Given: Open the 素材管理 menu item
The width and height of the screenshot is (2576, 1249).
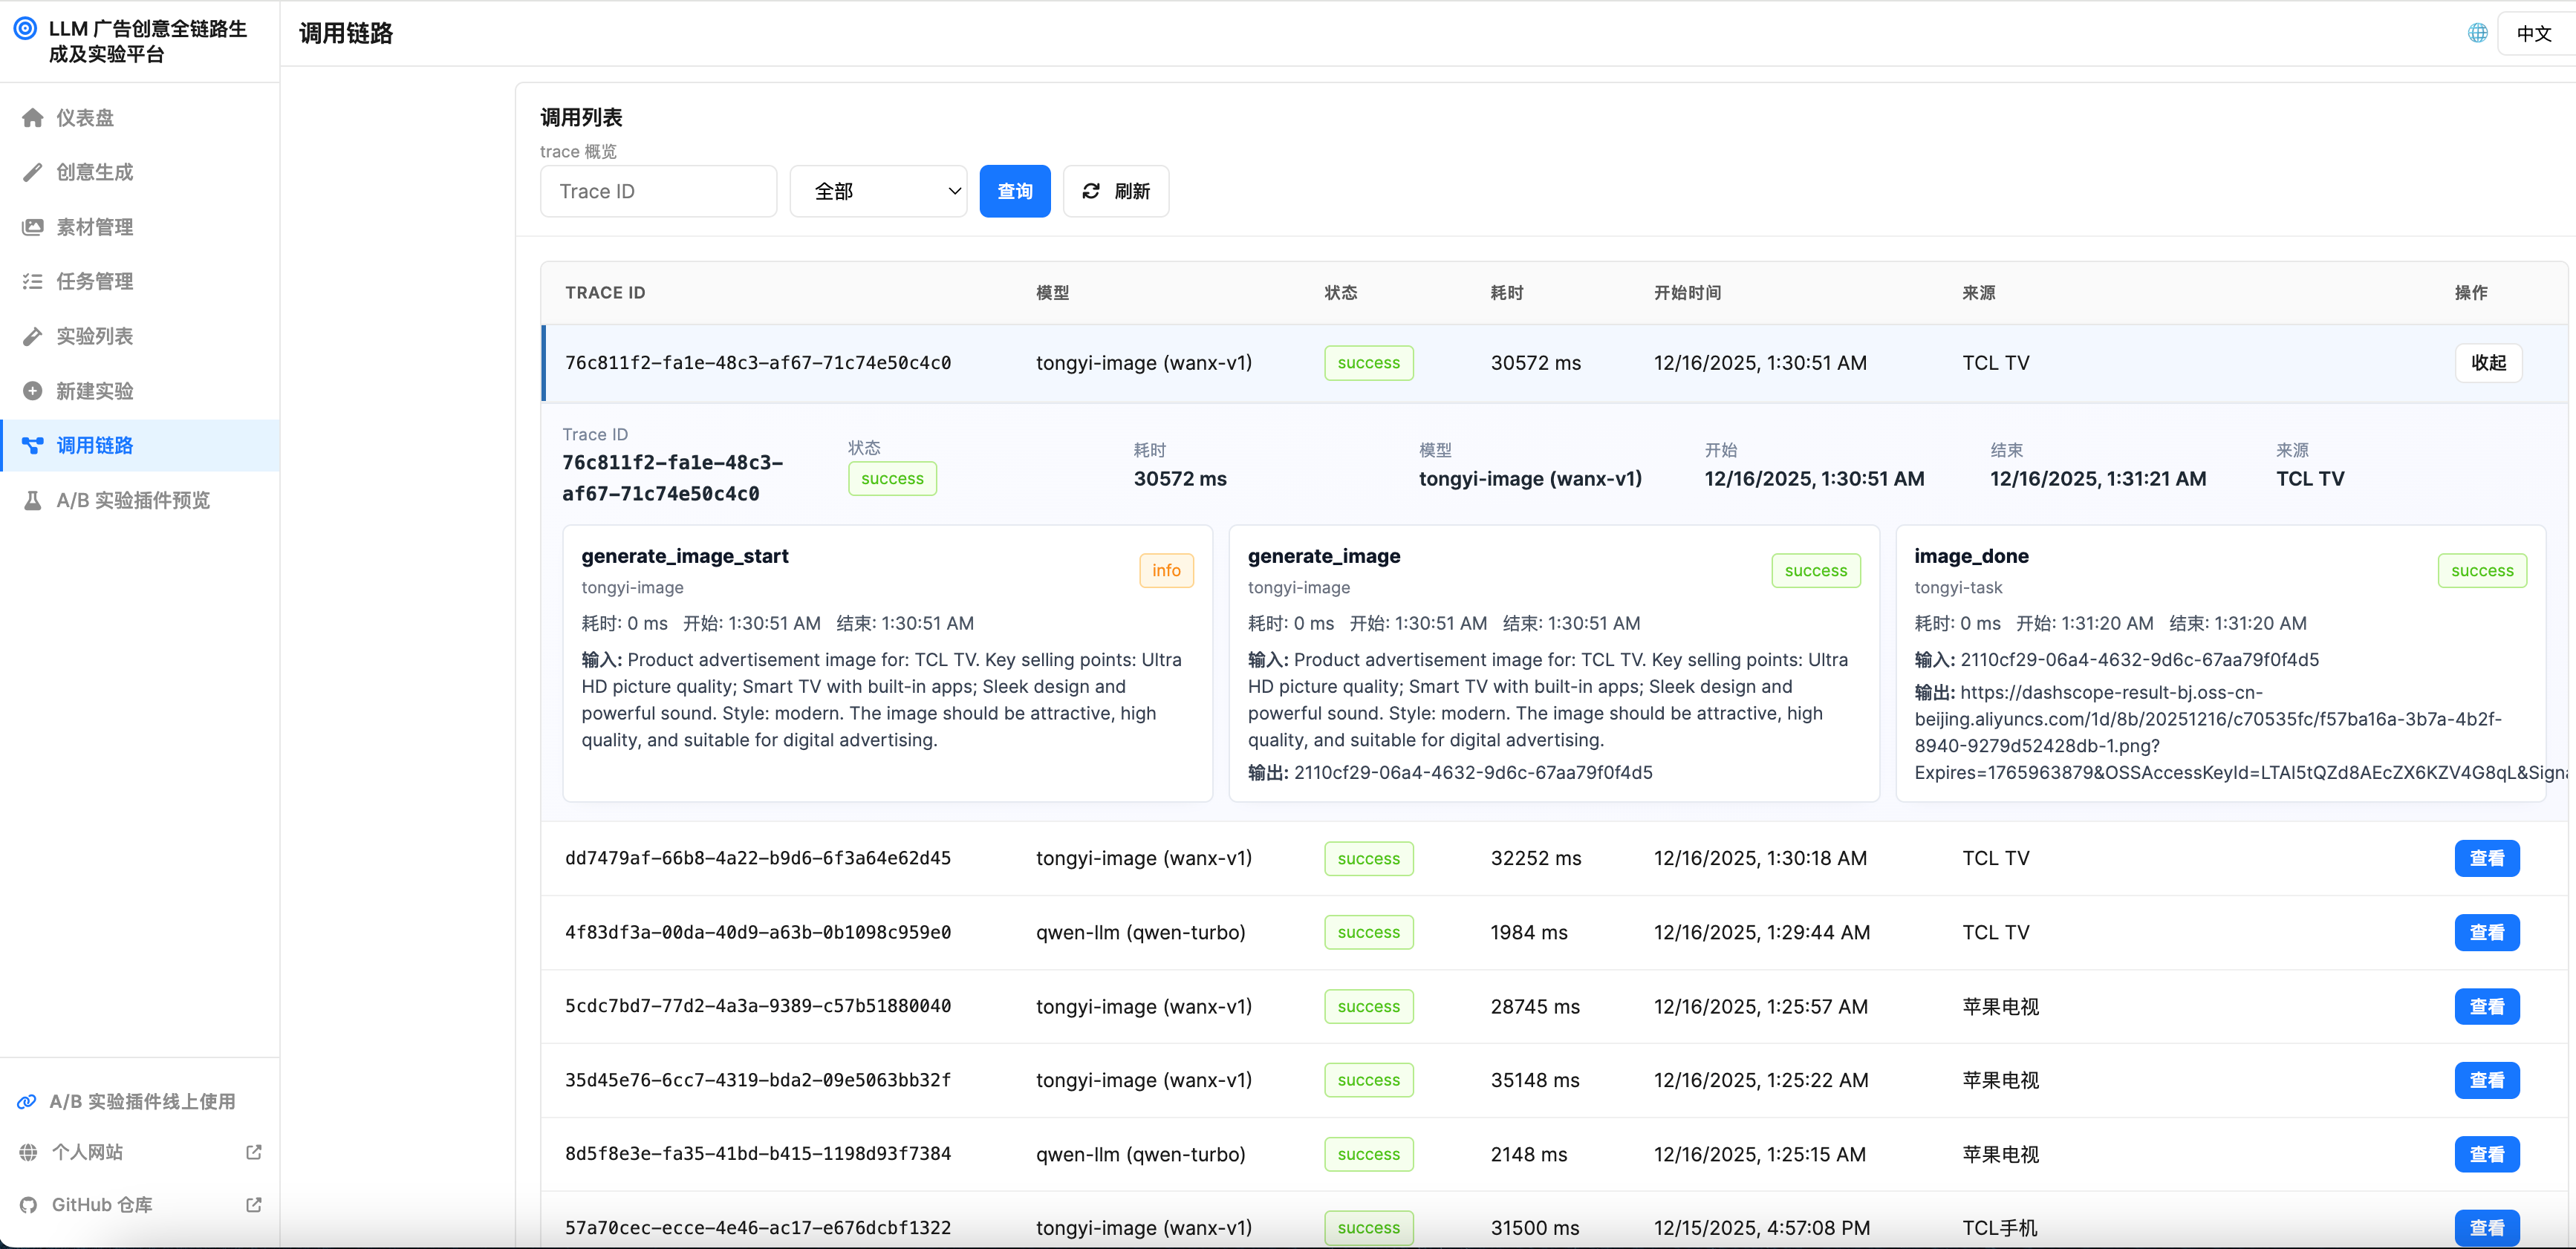Looking at the screenshot, I should pos(140,227).
